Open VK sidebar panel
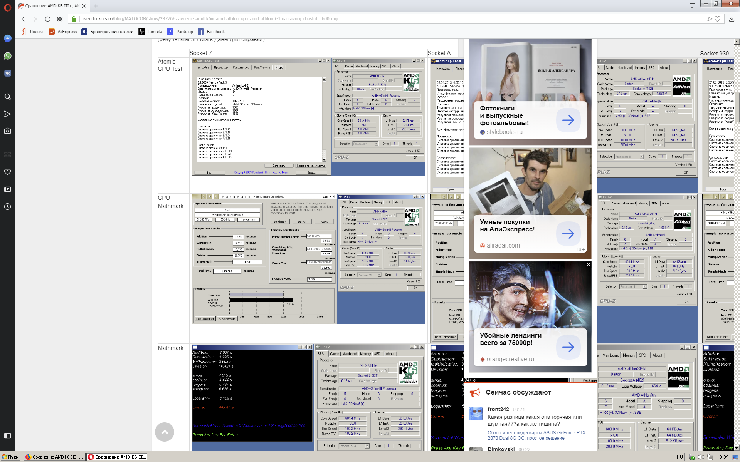This screenshot has height=462, width=740. [7, 73]
